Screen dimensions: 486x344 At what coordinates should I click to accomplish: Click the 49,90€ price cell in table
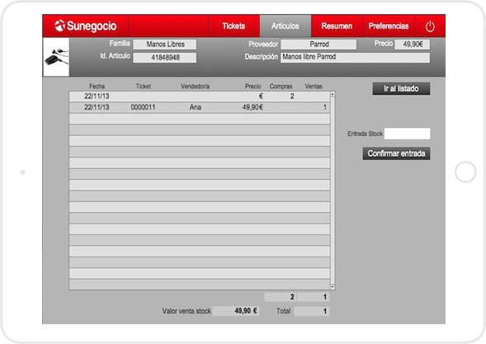click(252, 107)
